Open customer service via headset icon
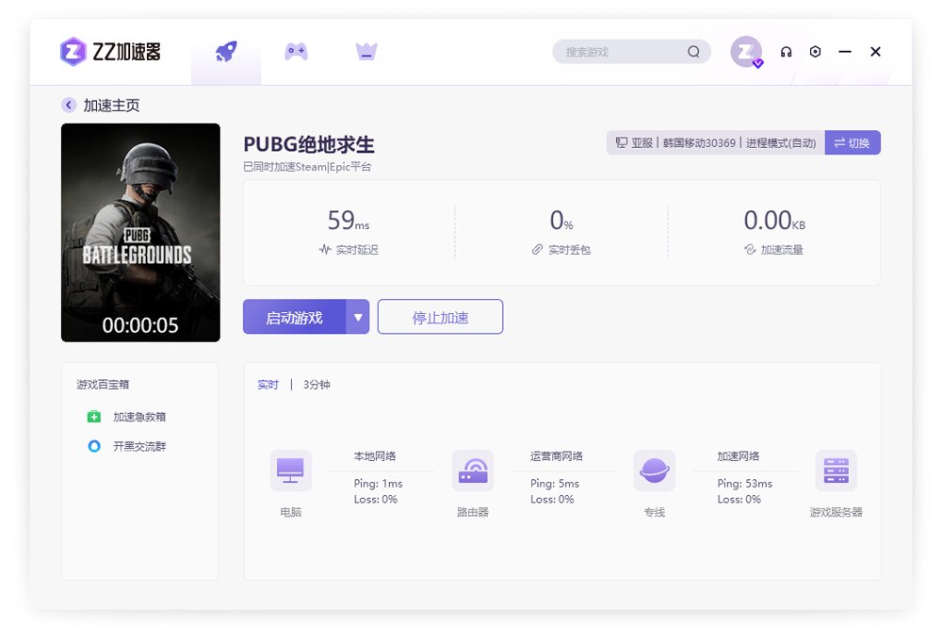Image resolution: width=942 pixels, height=628 pixels. pos(786,52)
